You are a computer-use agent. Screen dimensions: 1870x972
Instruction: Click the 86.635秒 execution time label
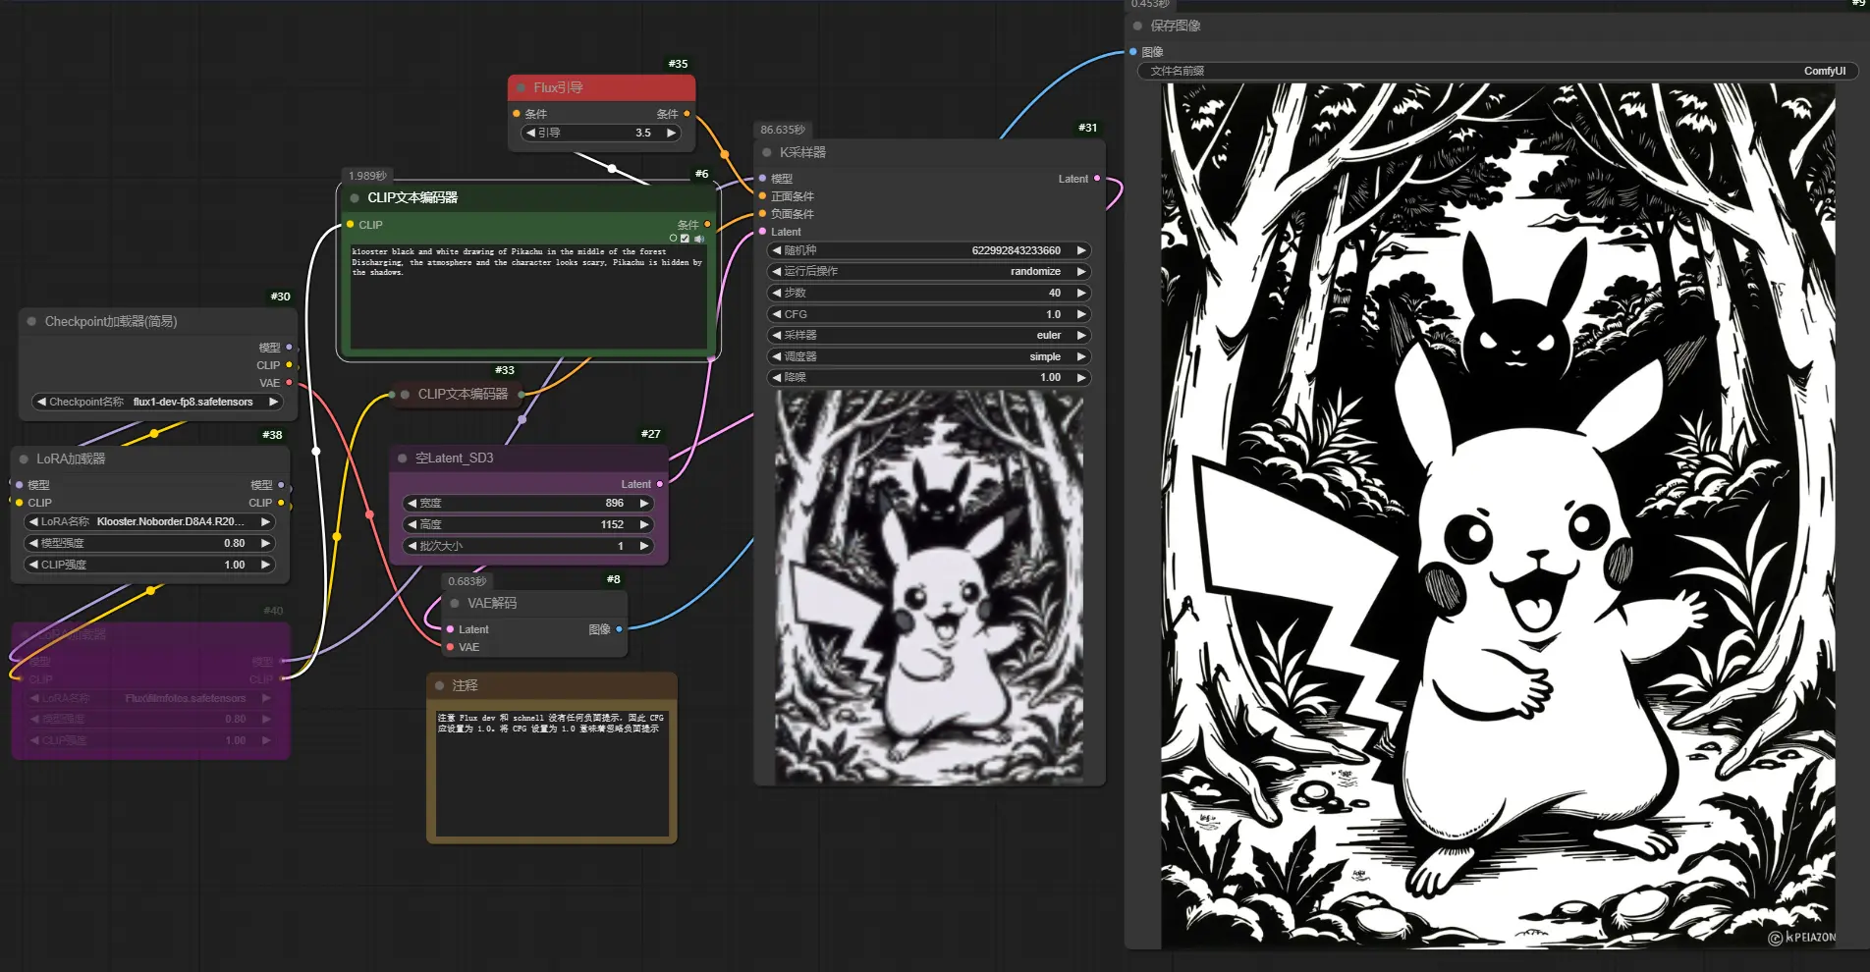(x=783, y=130)
